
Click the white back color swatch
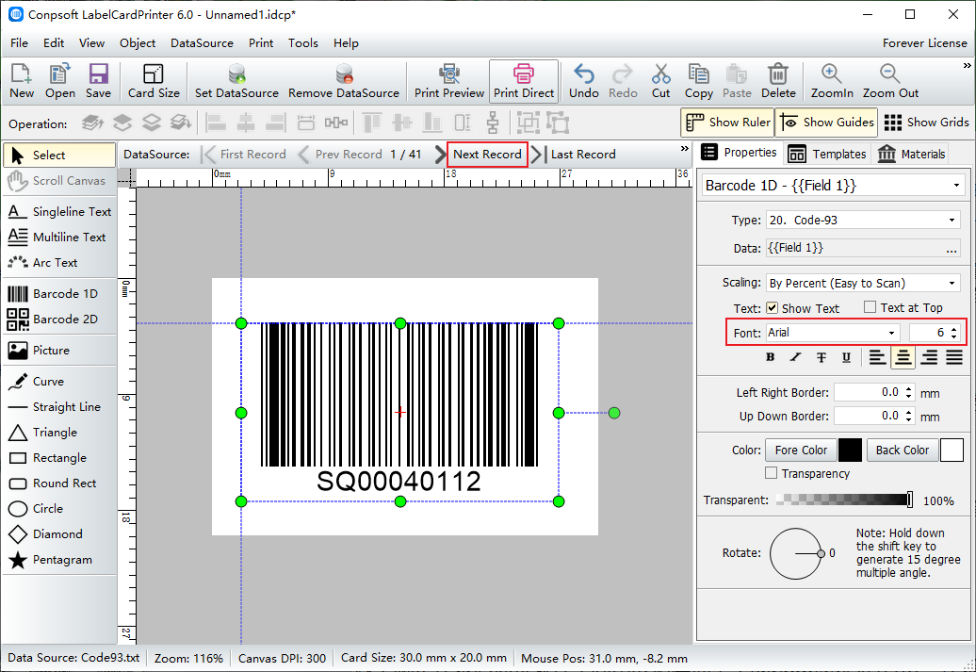(x=952, y=451)
